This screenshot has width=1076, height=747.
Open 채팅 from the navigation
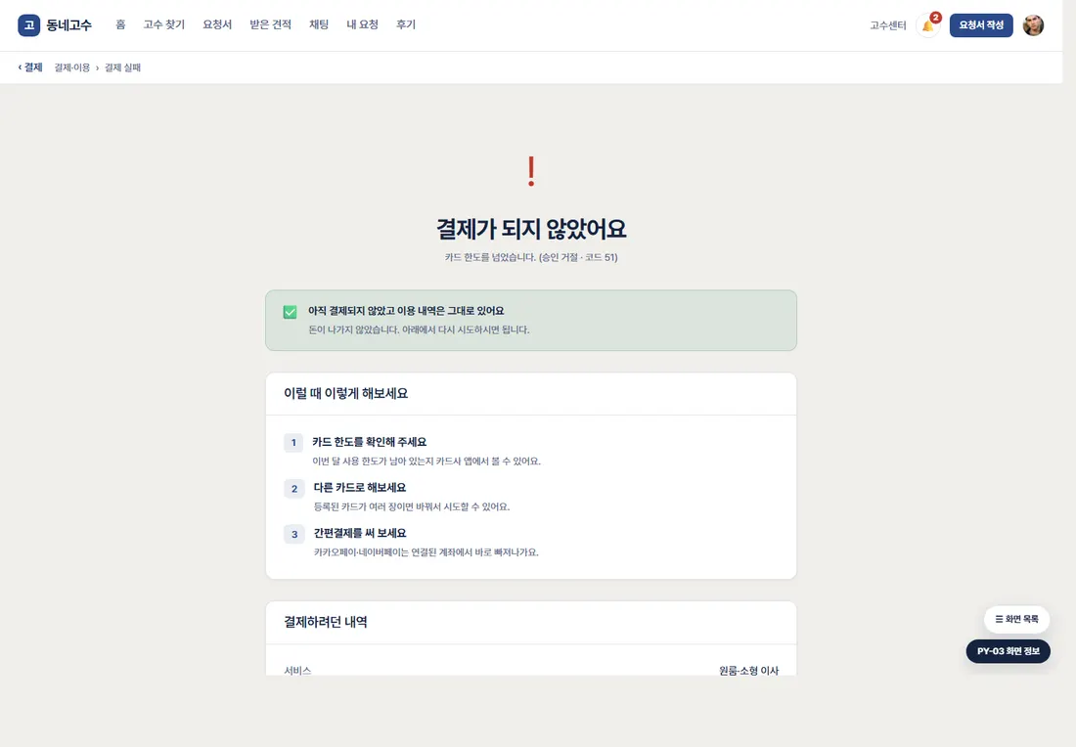[319, 24]
